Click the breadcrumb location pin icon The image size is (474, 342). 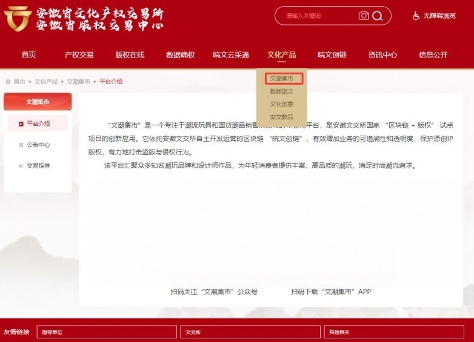(8, 82)
